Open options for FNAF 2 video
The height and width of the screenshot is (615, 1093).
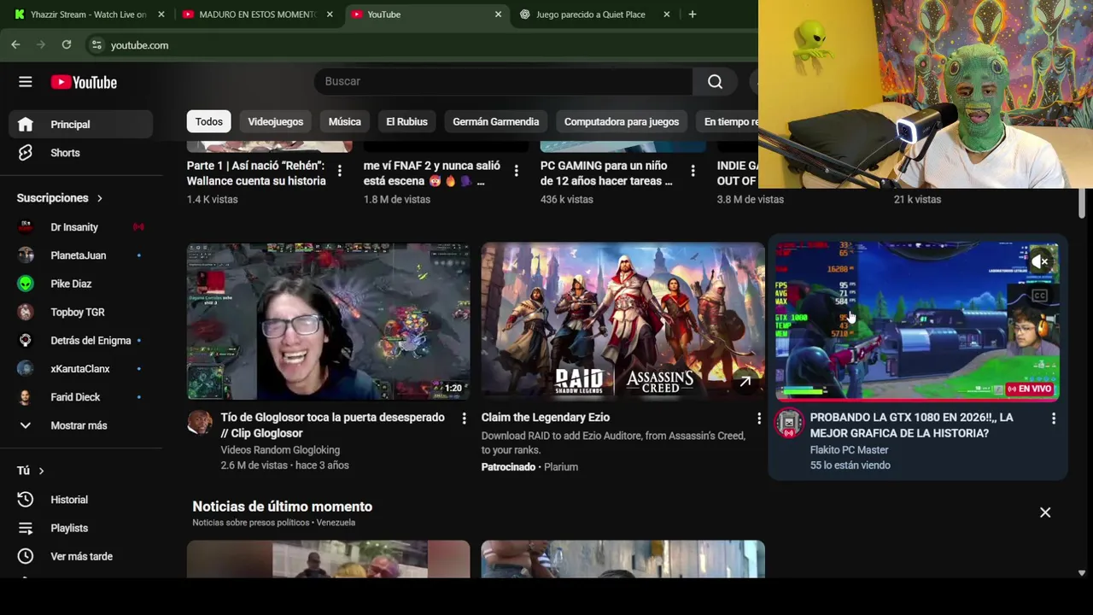(516, 172)
